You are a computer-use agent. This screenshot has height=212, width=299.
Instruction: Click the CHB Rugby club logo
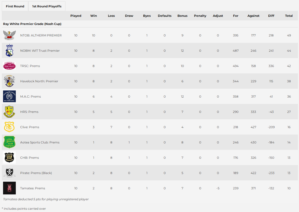click(9, 157)
